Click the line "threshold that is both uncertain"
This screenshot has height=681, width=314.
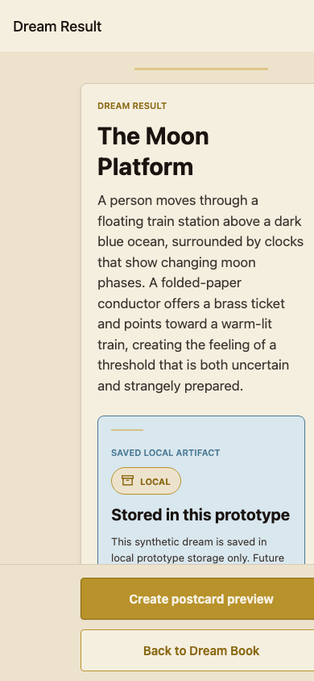[x=193, y=366]
